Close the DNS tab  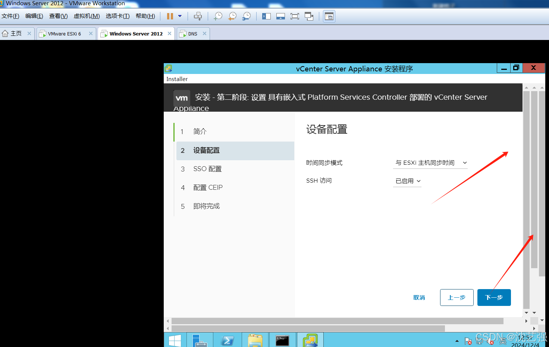(204, 33)
